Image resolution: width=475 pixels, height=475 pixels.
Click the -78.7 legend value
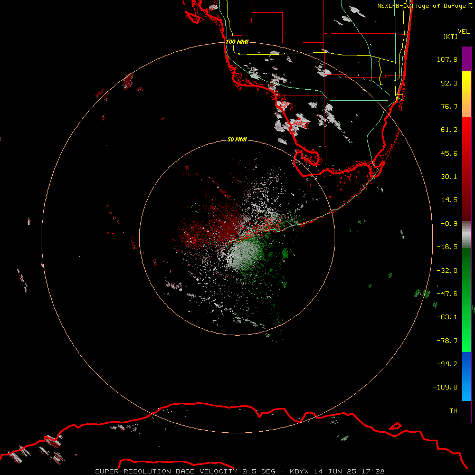pos(447,341)
